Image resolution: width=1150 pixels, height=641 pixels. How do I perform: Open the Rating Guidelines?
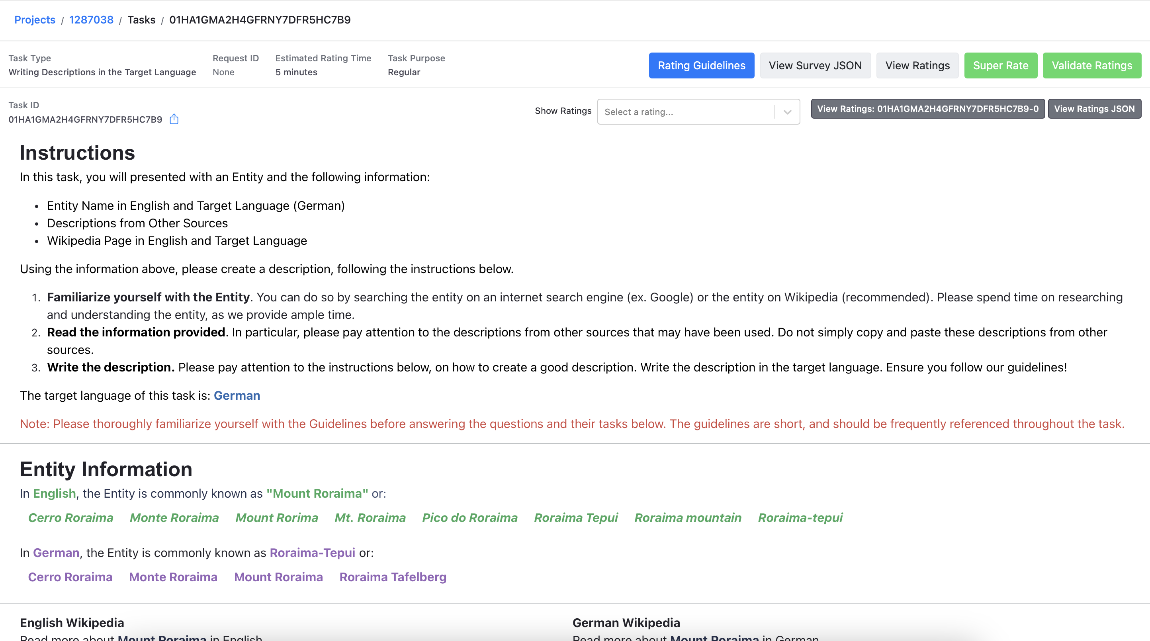point(701,66)
